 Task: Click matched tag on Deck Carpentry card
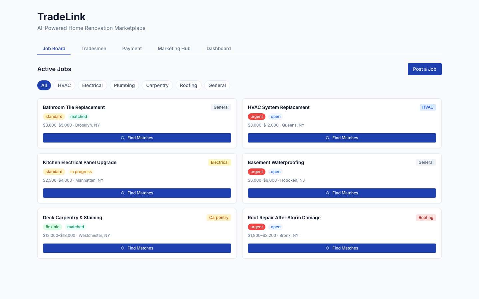coord(76,227)
